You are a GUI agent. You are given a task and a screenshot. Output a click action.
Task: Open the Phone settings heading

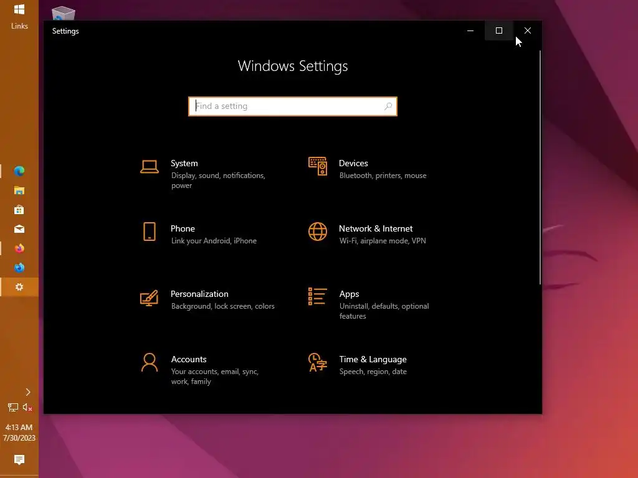tap(183, 228)
